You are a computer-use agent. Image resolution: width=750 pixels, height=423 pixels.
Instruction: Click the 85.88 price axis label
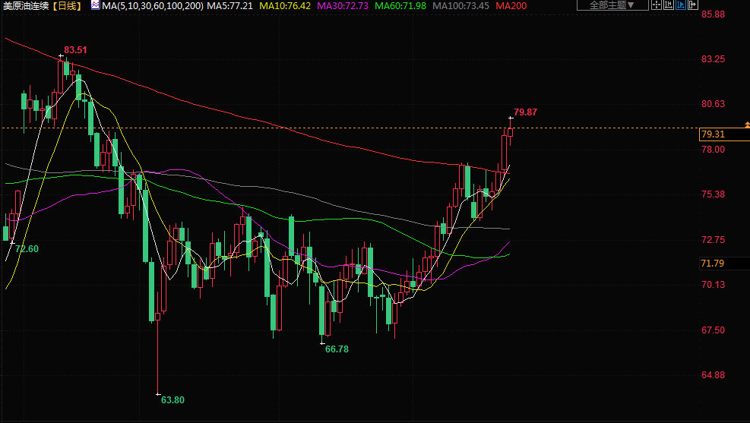click(713, 14)
